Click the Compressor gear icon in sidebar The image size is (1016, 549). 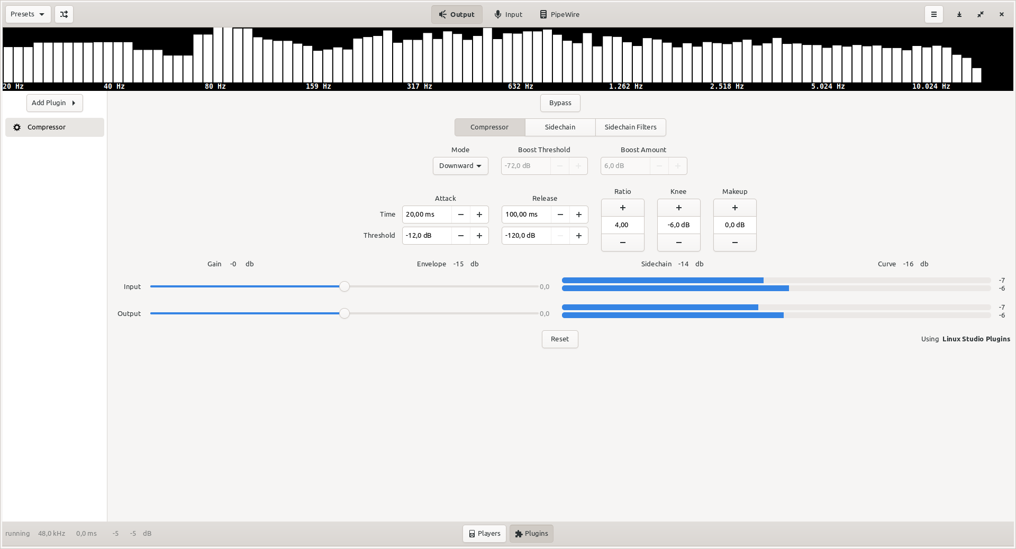point(17,127)
